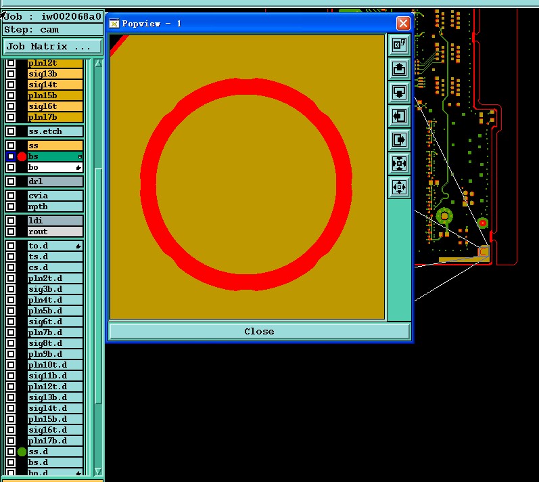
Task: Close the Popview window with X
Action: 403,24
